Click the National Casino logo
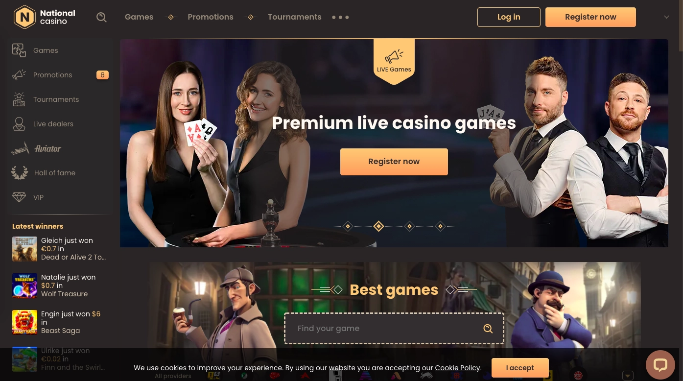This screenshot has width=683, height=381. pos(45,17)
